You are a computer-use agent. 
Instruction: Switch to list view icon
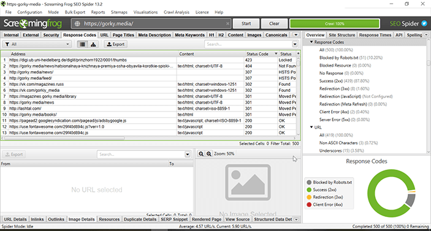point(83,44)
